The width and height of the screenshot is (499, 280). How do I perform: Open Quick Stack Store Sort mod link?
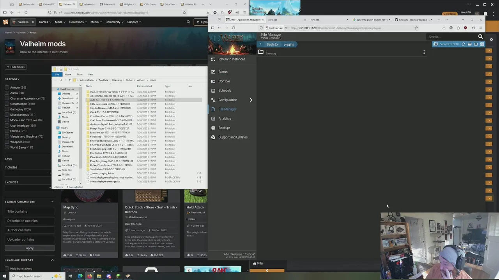coord(151,210)
